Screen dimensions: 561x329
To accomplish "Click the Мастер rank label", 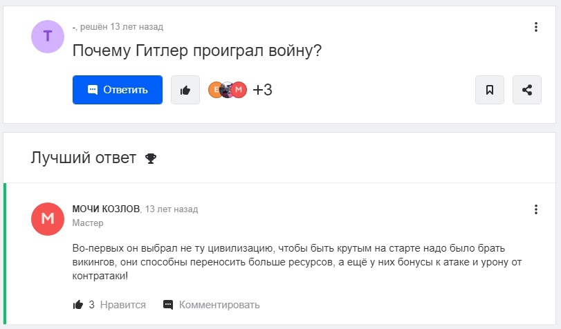I will 88,223.
